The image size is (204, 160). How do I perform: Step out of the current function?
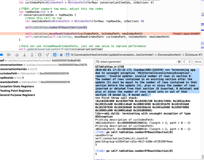click(x=32, y=55)
